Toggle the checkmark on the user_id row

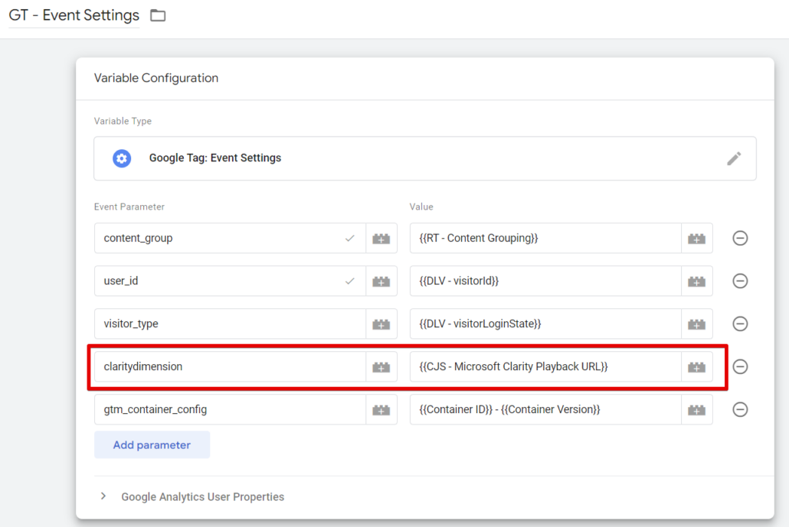349,281
